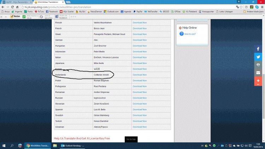This screenshot has height=149, width=265.
Task: Open File Explorer from the taskbar
Action: [55, 145]
